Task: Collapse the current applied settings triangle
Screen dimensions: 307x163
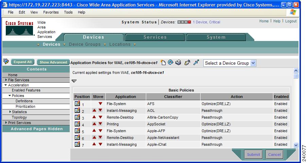Action: pos(74,81)
